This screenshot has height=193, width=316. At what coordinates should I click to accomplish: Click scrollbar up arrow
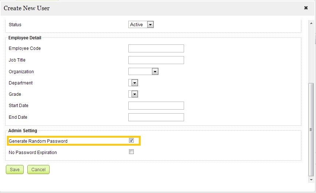[x=311, y=23]
